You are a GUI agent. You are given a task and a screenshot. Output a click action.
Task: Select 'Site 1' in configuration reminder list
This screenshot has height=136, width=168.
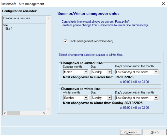pyautogui.click(x=9, y=29)
